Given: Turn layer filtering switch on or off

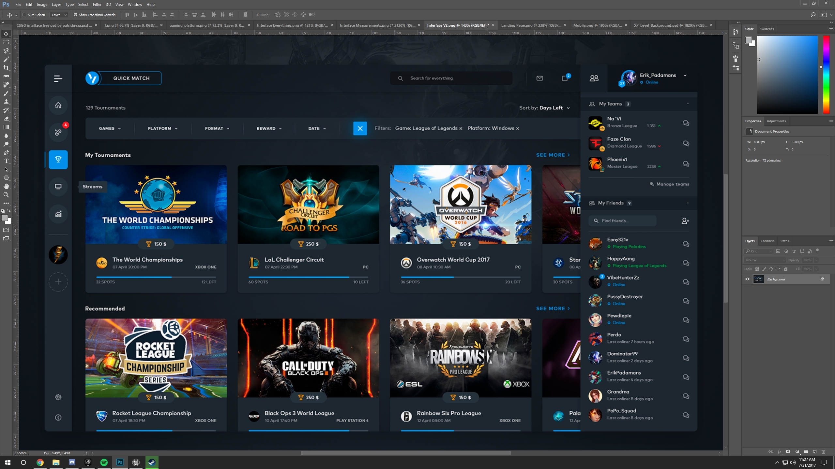Looking at the screenshot, I should (x=817, y=250).
